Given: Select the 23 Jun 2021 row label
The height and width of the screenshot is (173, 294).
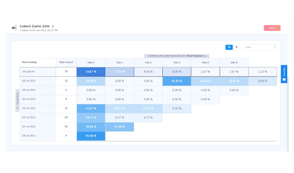Looking at the screenshot, I should pyautogui.click(x=38, y=126).
